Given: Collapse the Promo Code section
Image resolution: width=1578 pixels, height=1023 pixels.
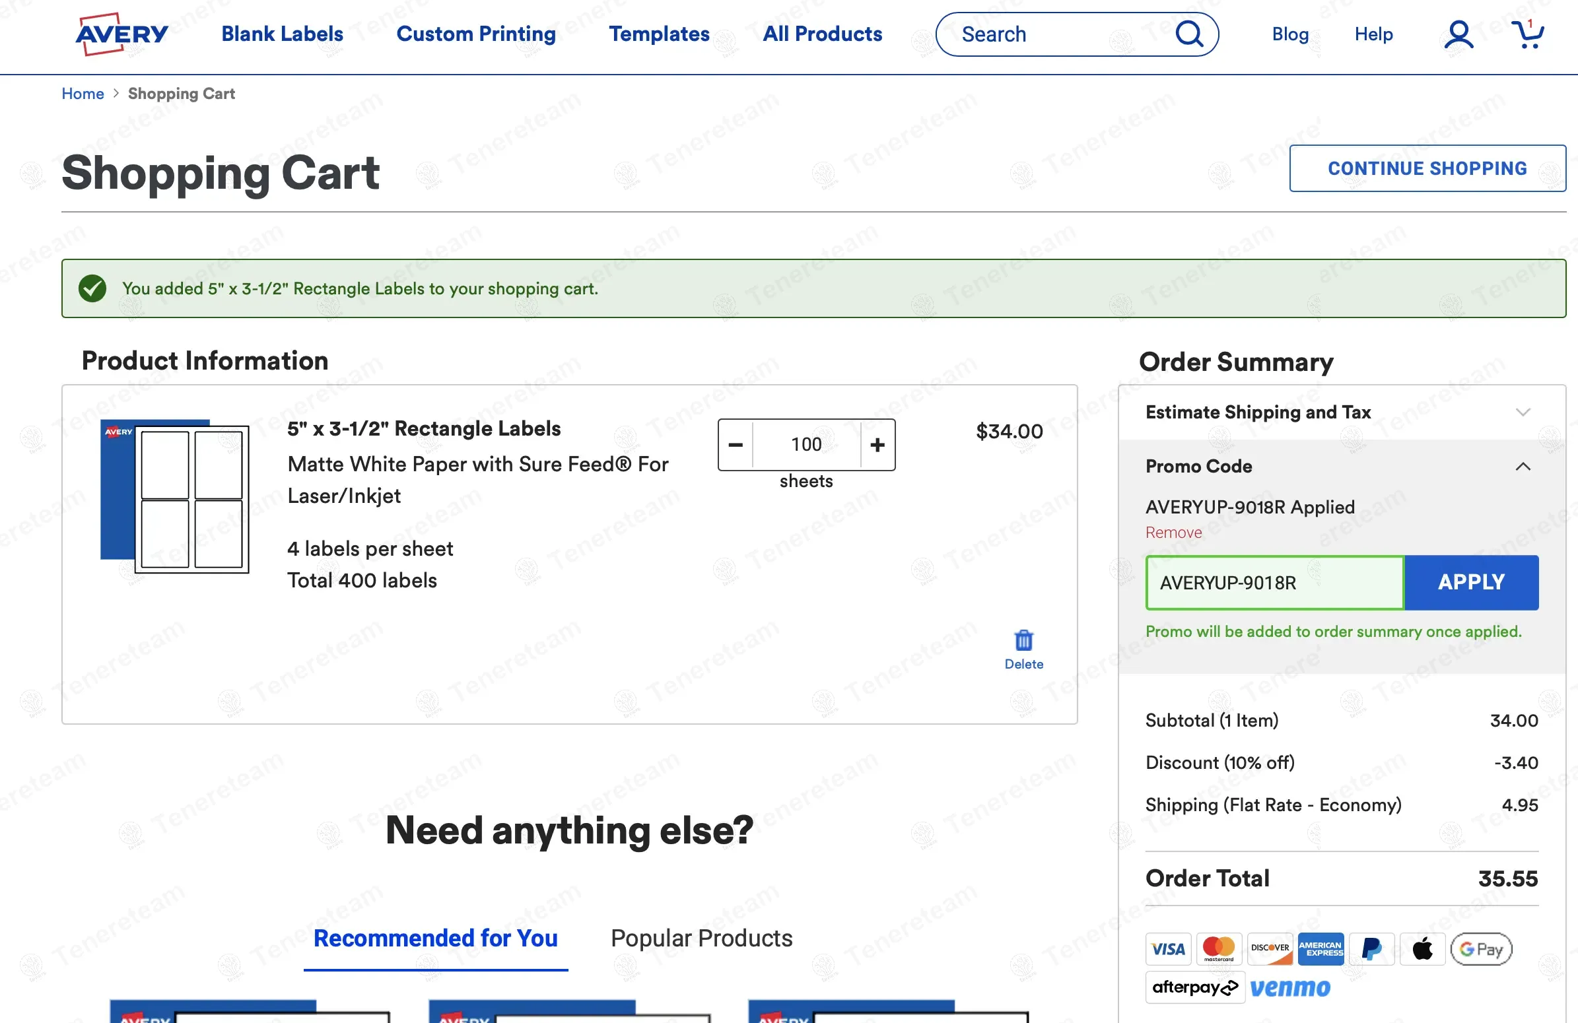Looking at the screenshot, I should (x=1523, y=467).
